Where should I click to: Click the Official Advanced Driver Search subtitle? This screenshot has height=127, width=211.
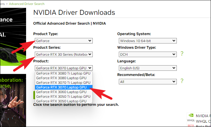pos(70,23)
